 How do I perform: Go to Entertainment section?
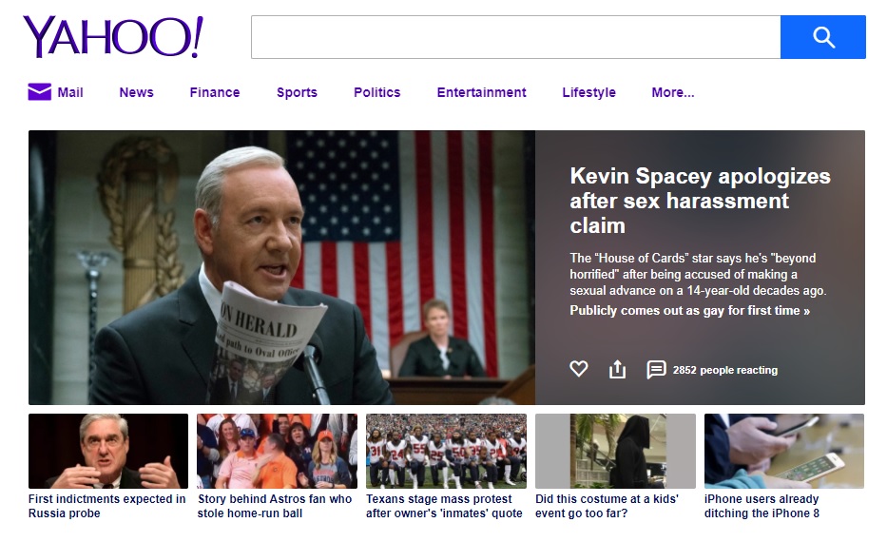coord(481,92)
